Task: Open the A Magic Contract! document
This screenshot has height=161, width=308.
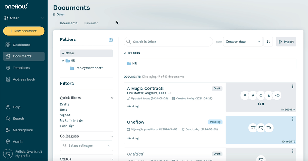Action: click(145, 89)
